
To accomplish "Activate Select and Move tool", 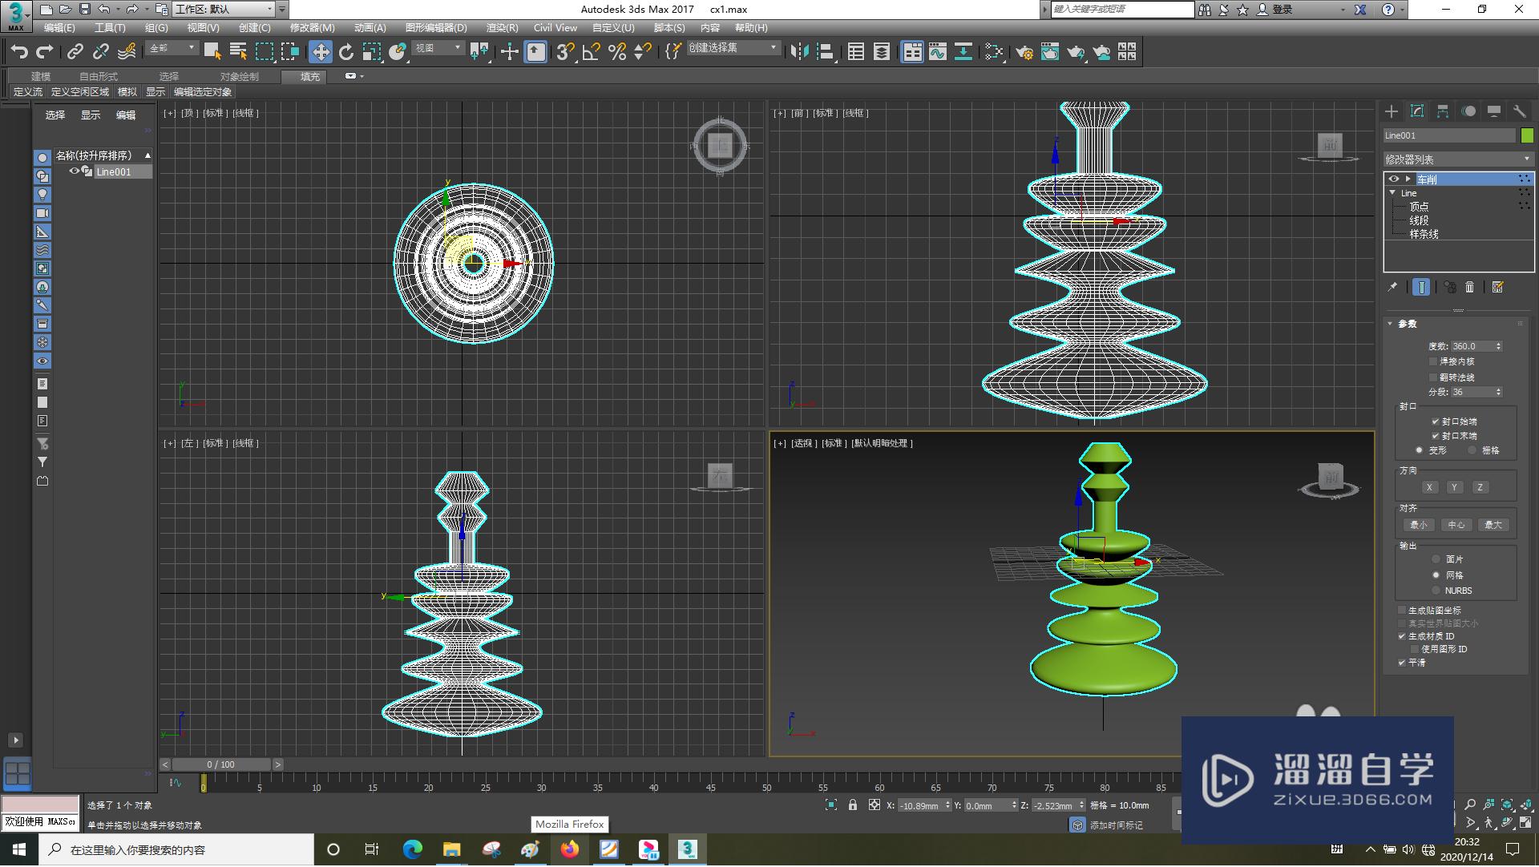I will point(321,52).
